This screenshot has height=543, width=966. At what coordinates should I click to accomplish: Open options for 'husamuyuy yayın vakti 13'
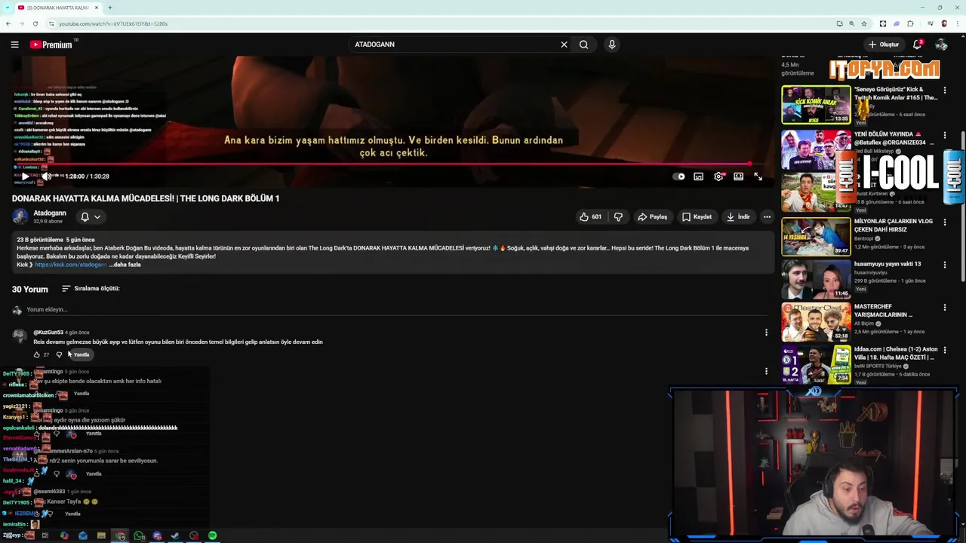click(945, 265)
